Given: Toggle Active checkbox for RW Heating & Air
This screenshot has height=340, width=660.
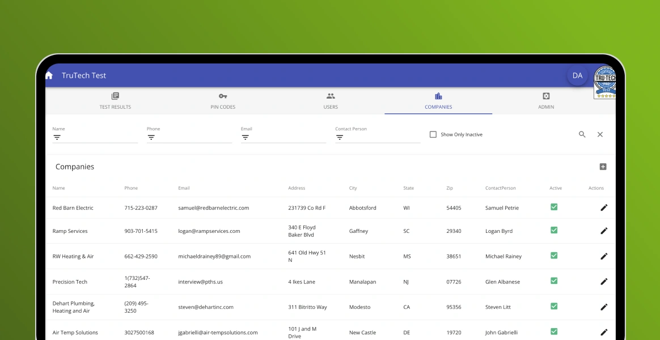Looking at the screenshot, I should click(554, 256).
